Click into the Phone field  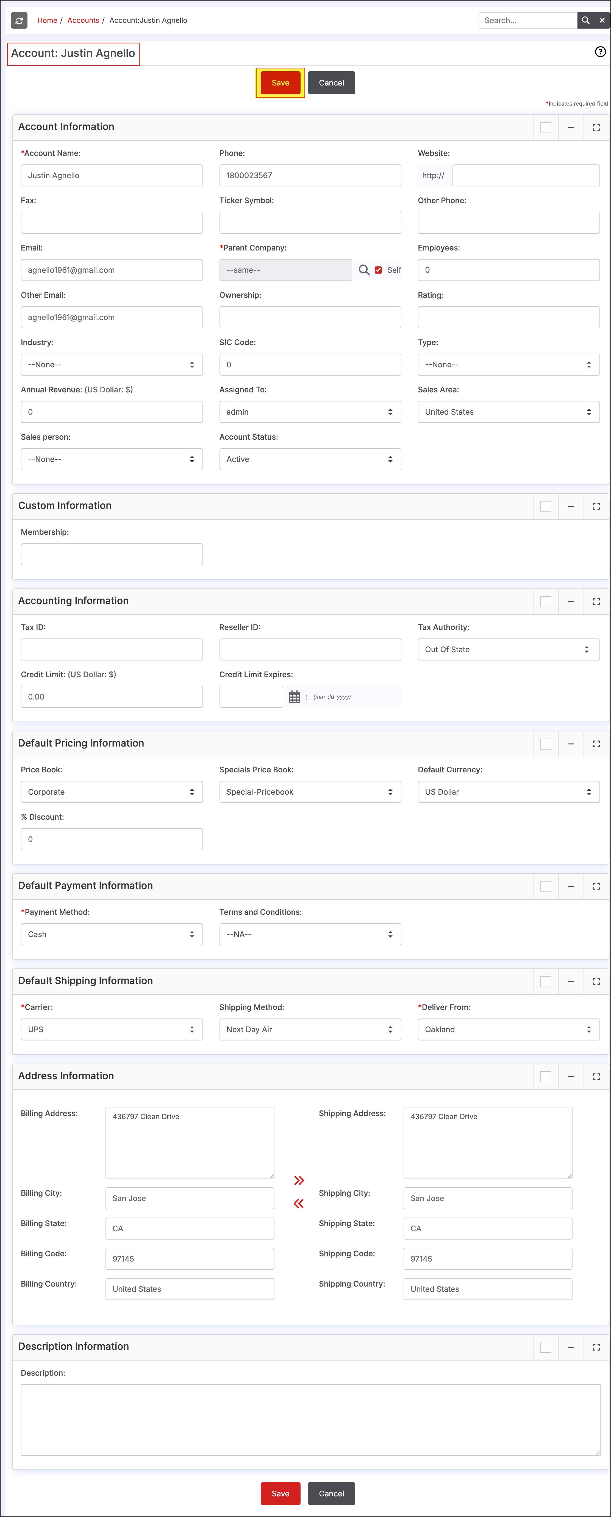[310, 175]
